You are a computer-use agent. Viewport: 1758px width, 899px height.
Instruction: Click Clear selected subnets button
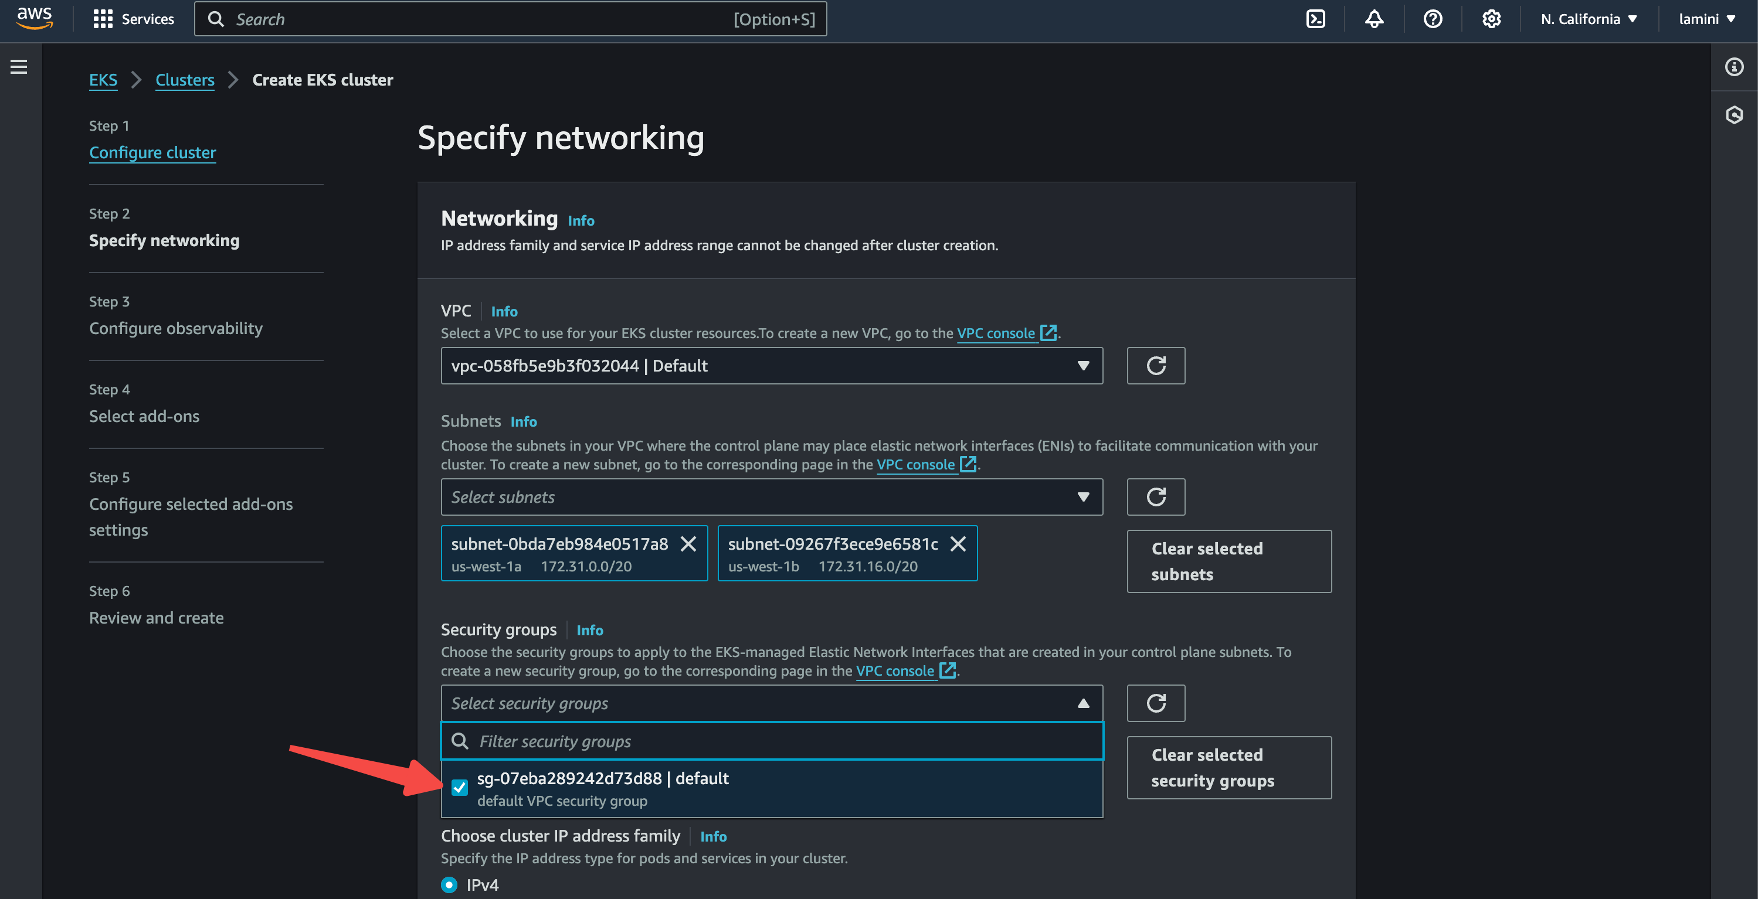1228,561
